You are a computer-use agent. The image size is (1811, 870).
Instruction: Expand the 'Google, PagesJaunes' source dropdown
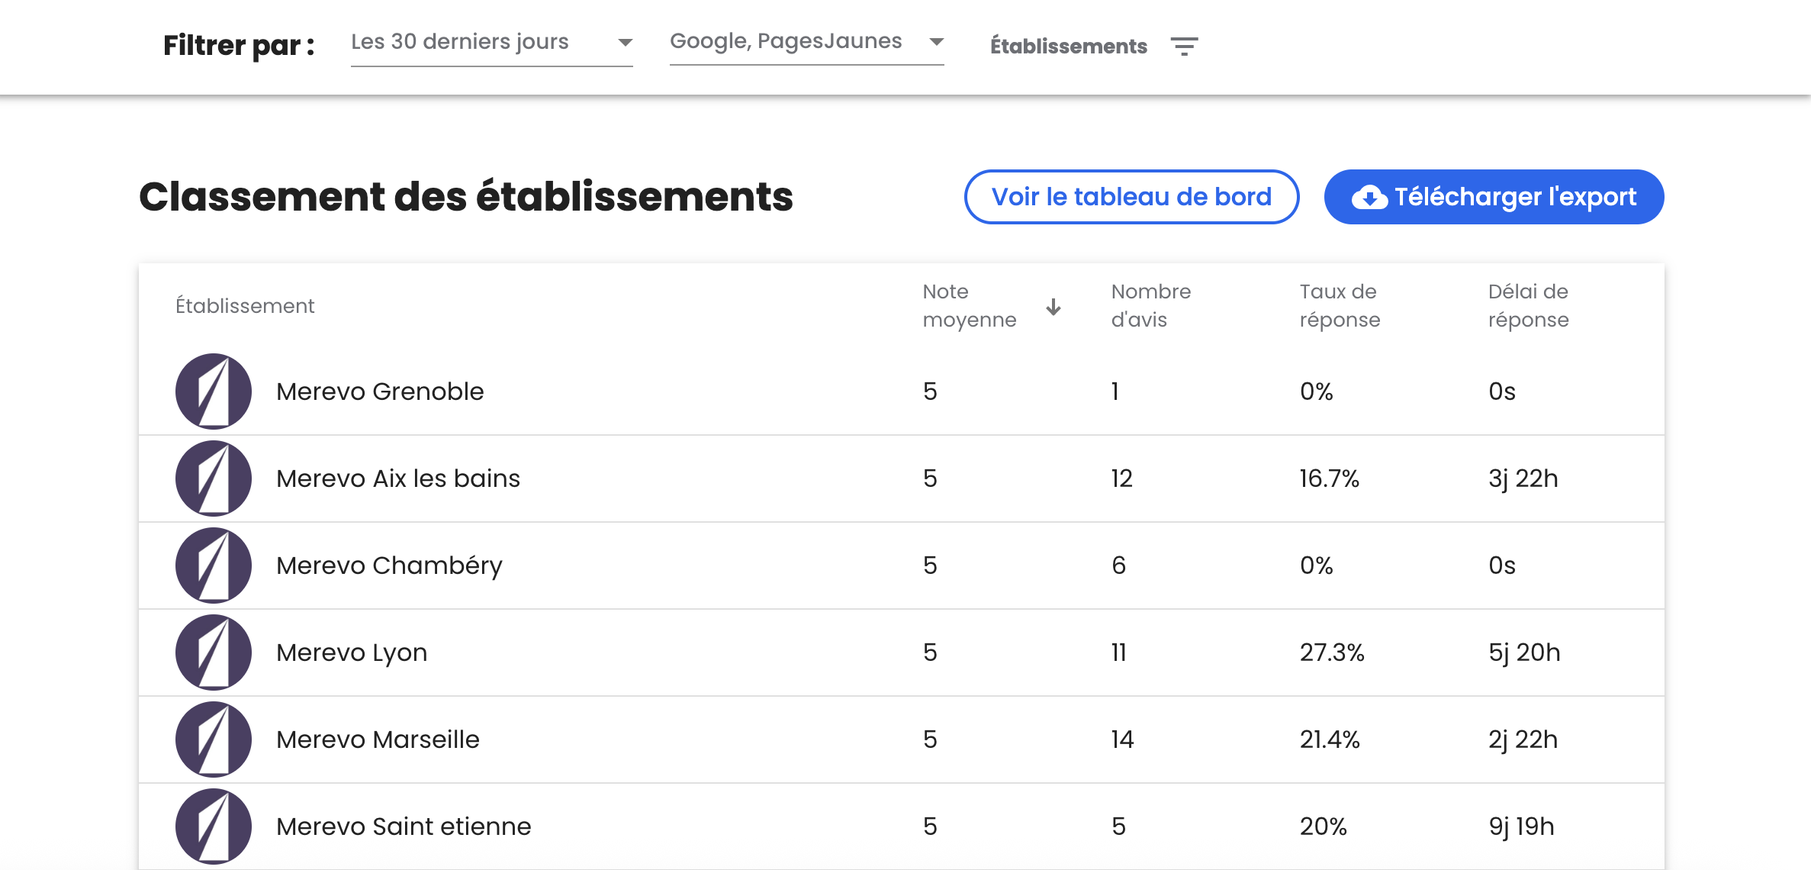coord(806,42)
